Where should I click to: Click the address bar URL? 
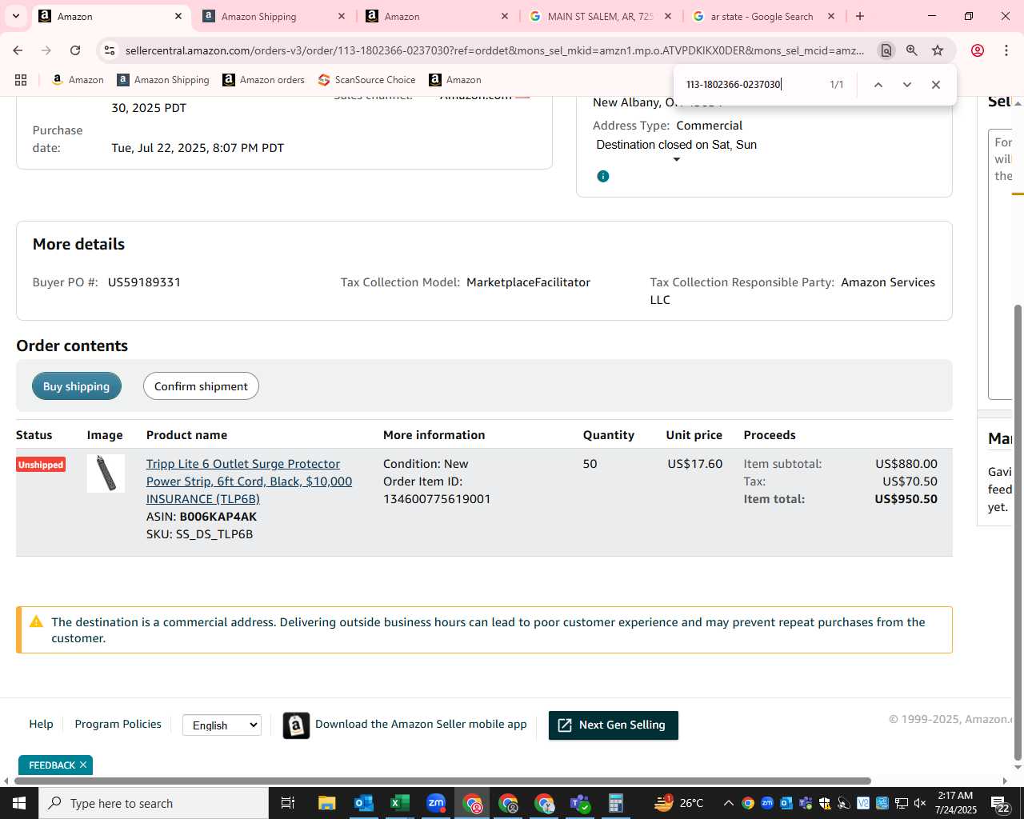[494, 50]
